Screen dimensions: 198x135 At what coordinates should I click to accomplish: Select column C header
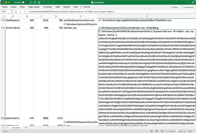pos(41,16)
